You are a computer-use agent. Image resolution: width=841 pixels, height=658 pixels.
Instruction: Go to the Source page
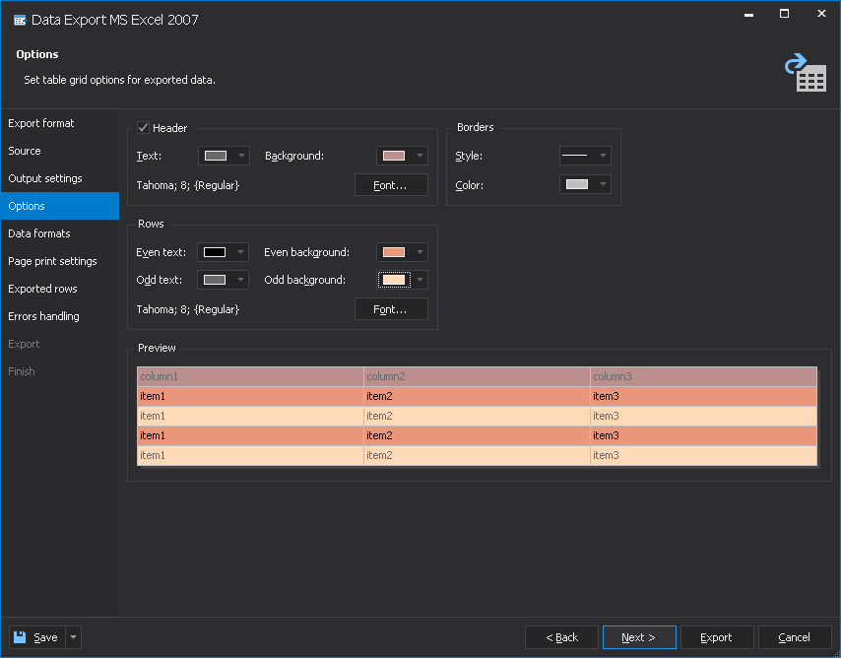point(59,151)
